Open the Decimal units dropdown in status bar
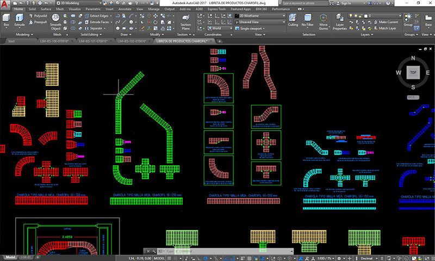The width and height of the screenshot is (435, 261). pyautogui.click(x=368, y=258)
